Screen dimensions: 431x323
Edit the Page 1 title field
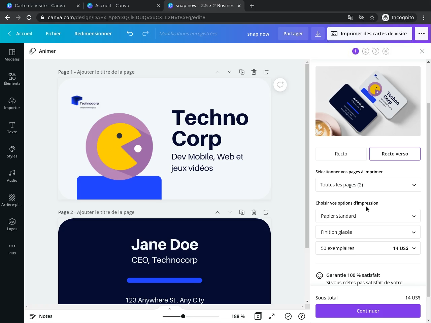coord(106,72)
